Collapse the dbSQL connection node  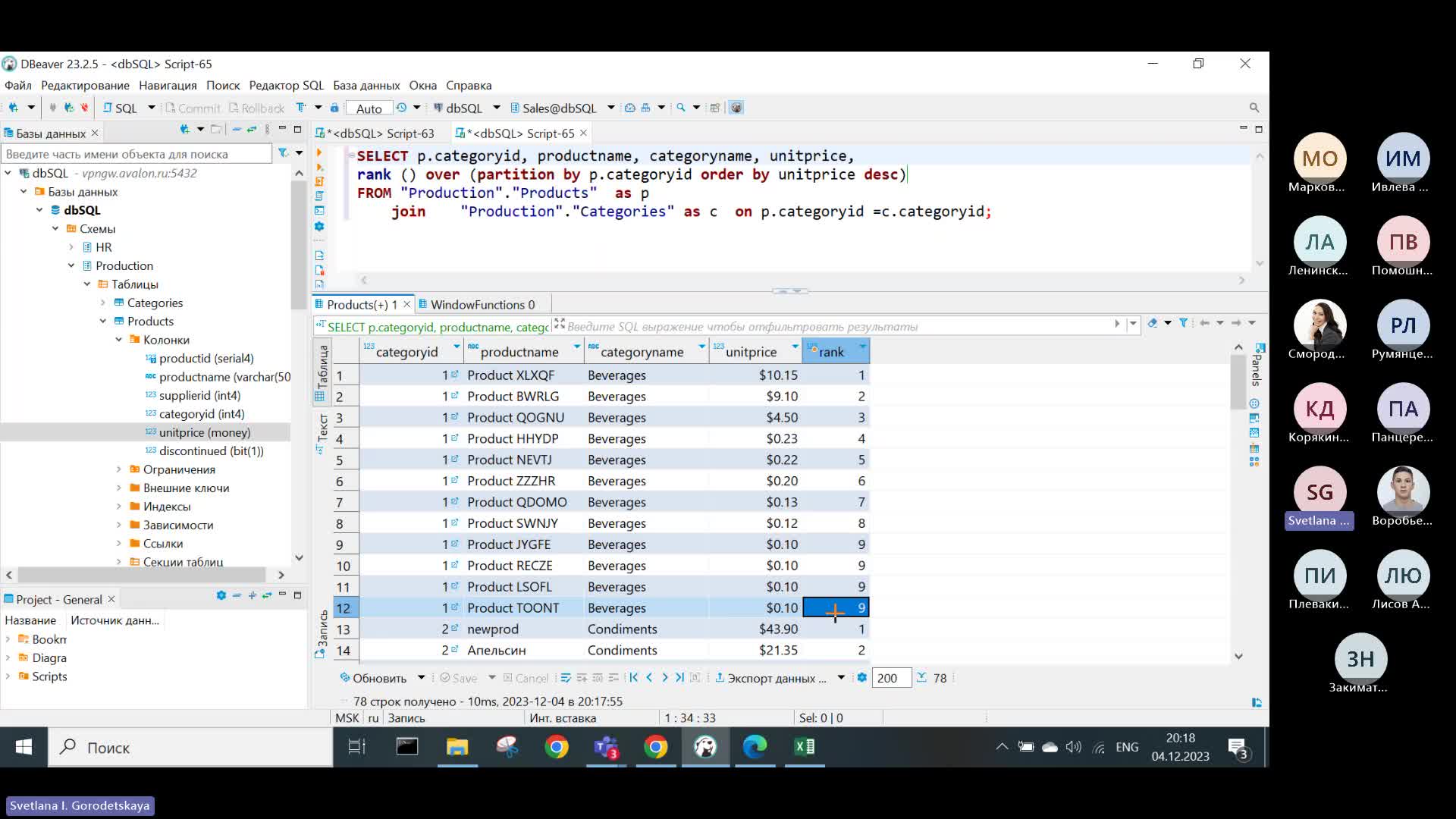pyautogui.click(x=8, y=173)
